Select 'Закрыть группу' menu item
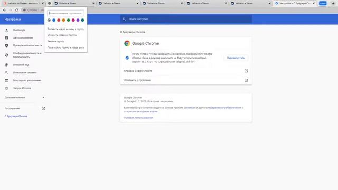This screenshot has width=338, height=190. point(65,41)
